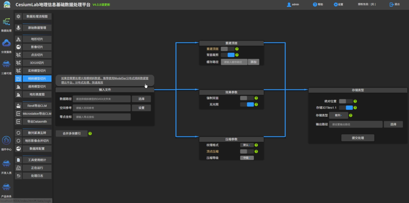
Task: Click the gear icon beside 数据处理流程图
Action: point(18,16)
